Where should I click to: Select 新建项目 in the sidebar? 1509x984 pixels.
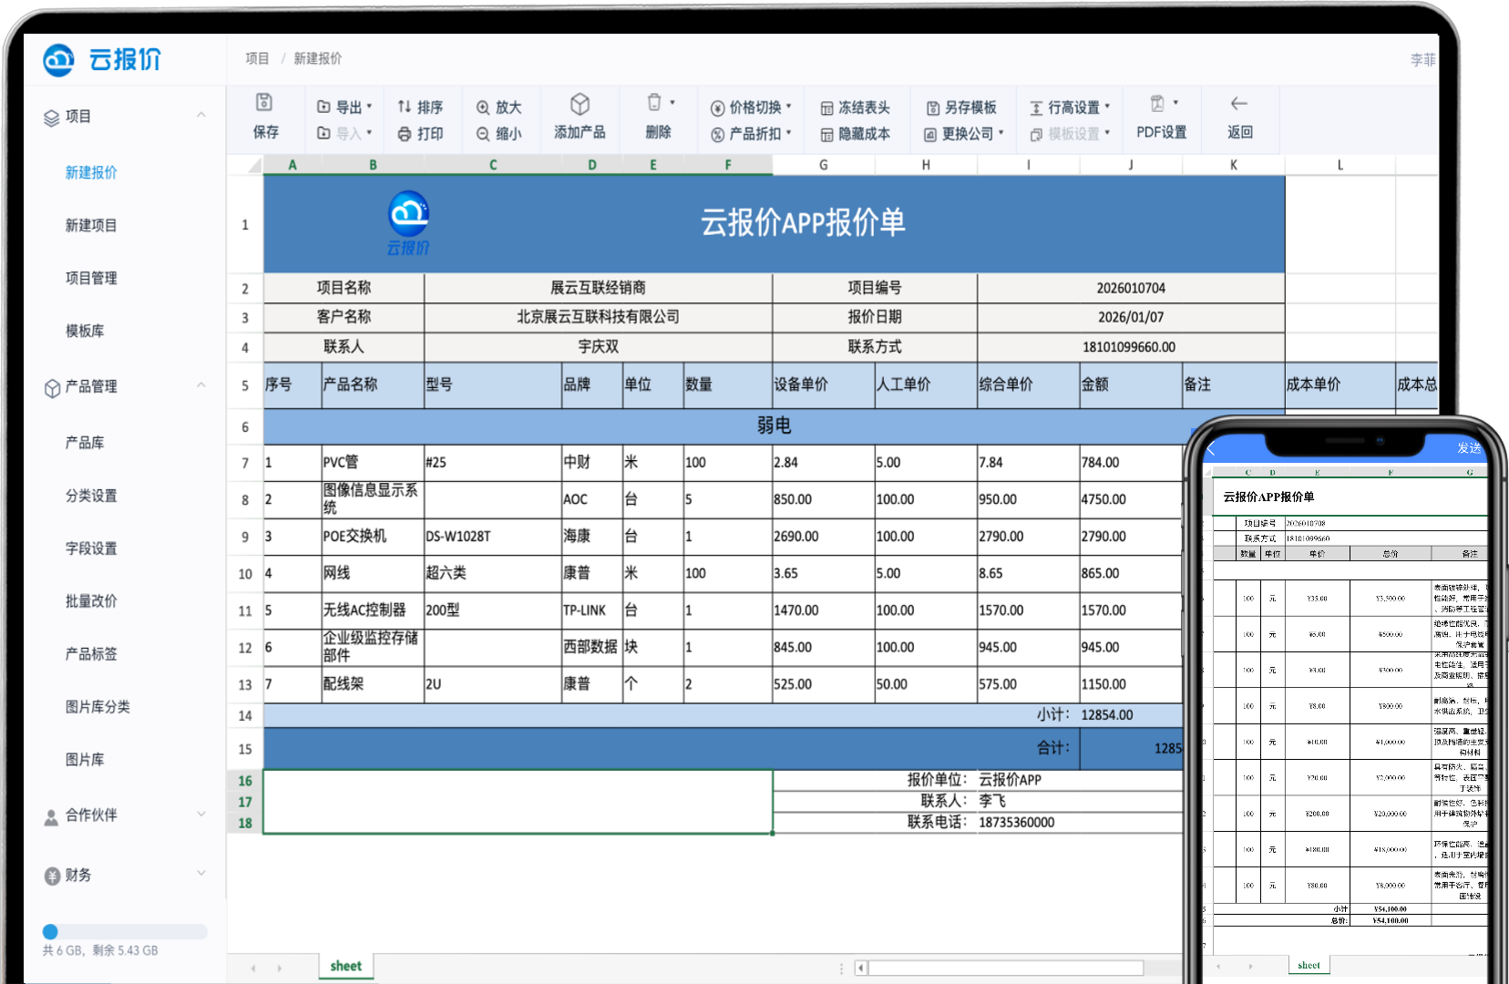click(91, 225)
